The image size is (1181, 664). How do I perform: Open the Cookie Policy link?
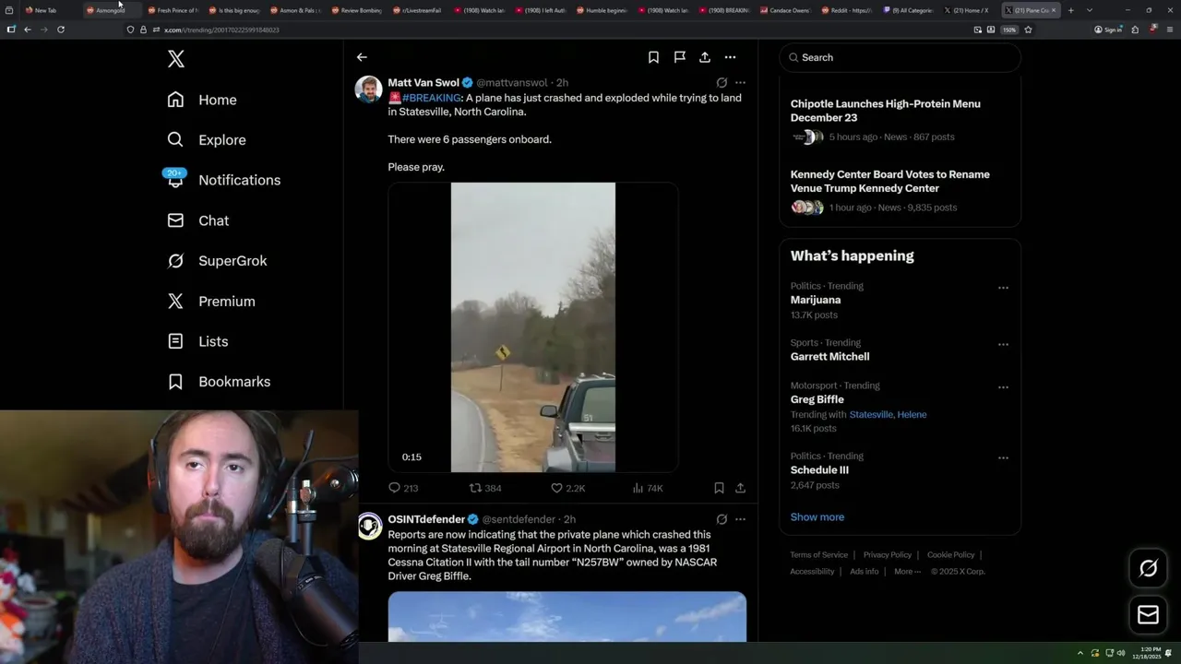pos(950,555)
